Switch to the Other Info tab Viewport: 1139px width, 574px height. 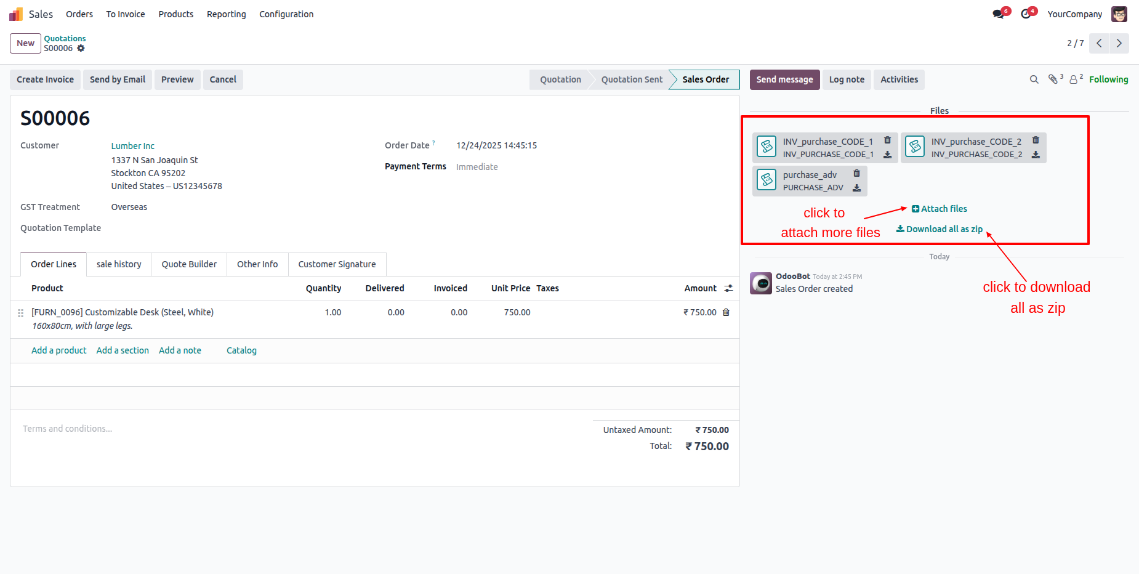click(x=257, y=264)
